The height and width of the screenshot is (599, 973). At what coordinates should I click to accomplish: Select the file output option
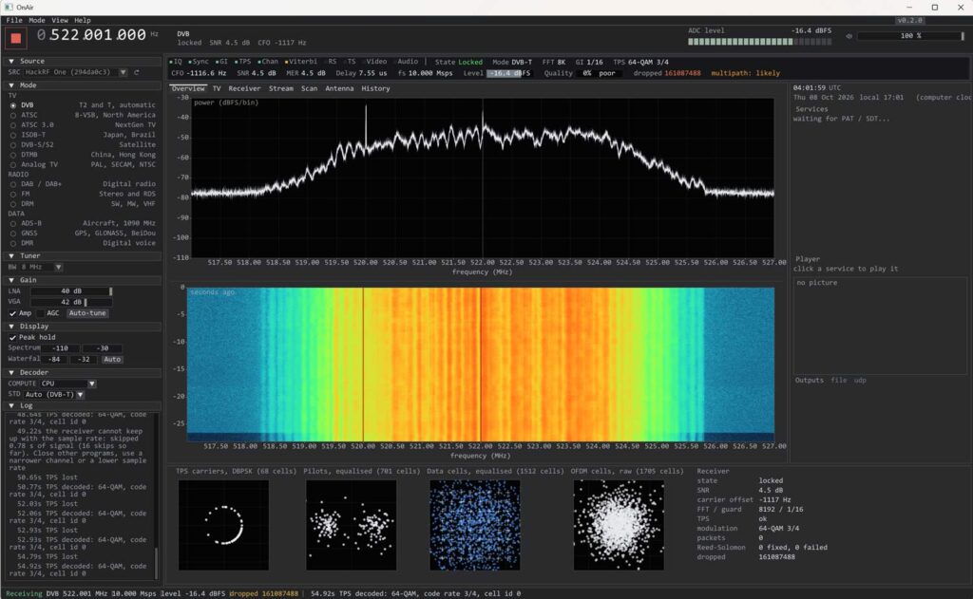(838, 381)
